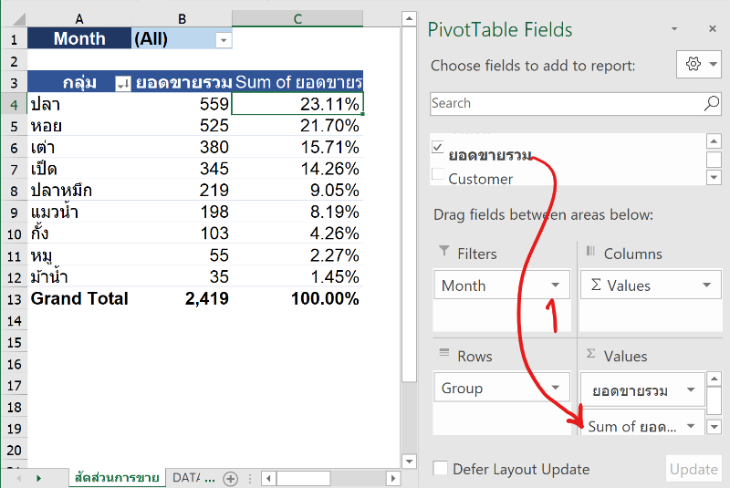
Task: Open the task pane options arrow beside the title
Action: click(x=672, y=30)
